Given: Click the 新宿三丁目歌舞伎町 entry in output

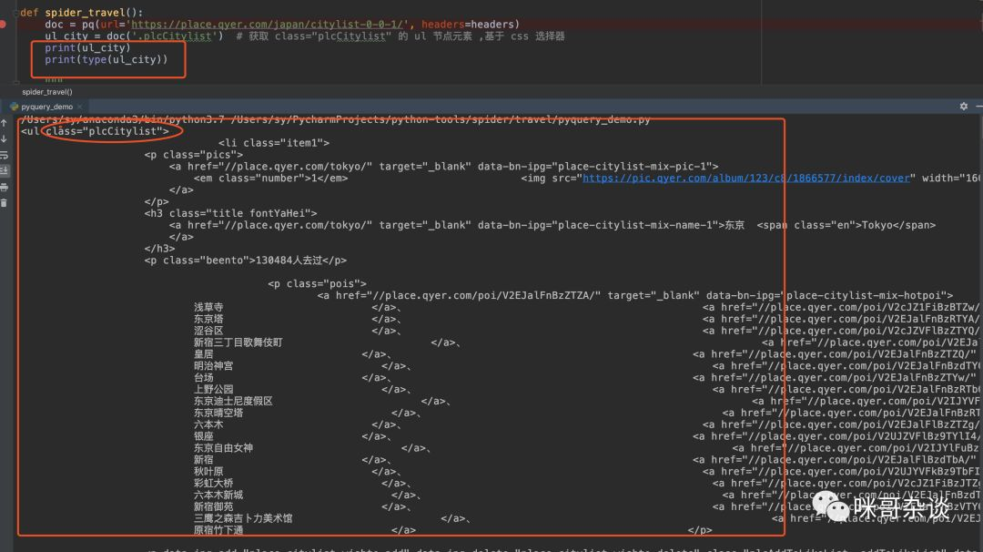Looking at the screenshot, I should point(238,342).
